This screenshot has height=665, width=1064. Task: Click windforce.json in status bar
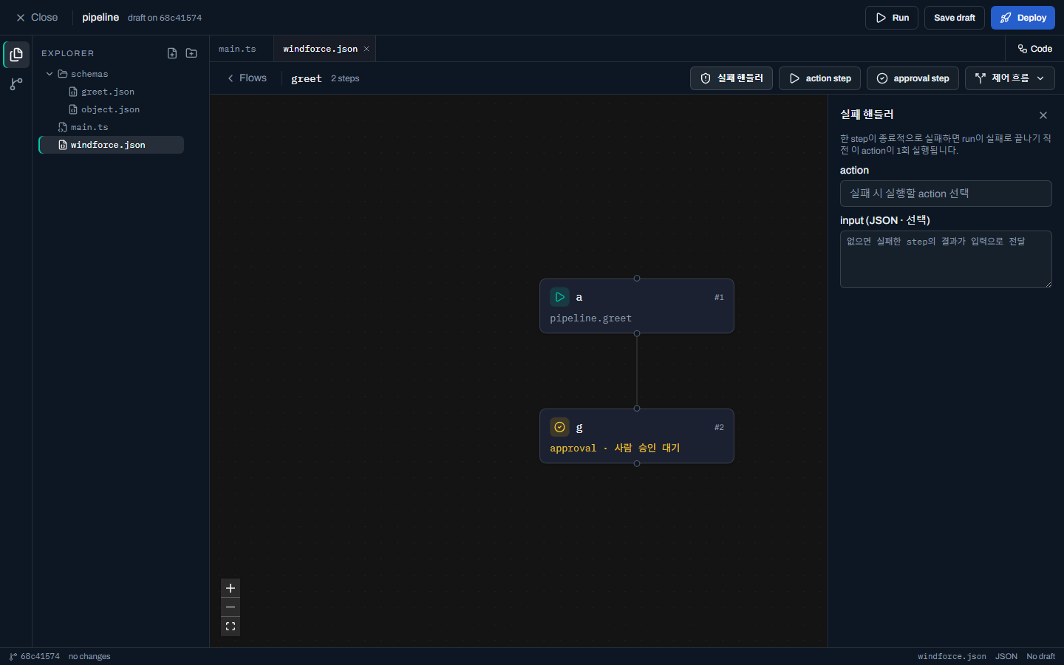(x=952, y=656)
